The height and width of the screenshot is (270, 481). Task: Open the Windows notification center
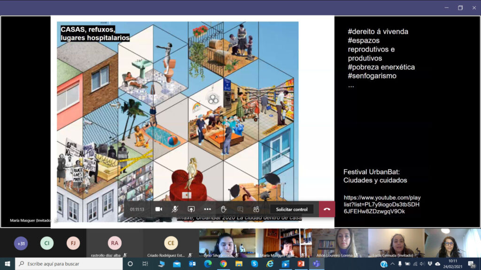[x=471, y=264]
